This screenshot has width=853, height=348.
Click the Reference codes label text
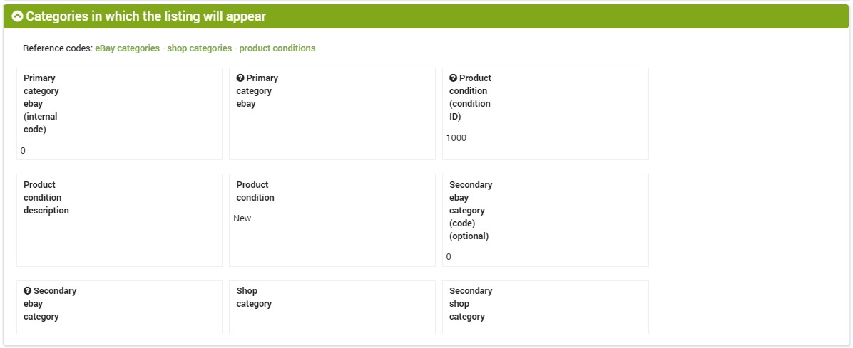tap(58, 48)
